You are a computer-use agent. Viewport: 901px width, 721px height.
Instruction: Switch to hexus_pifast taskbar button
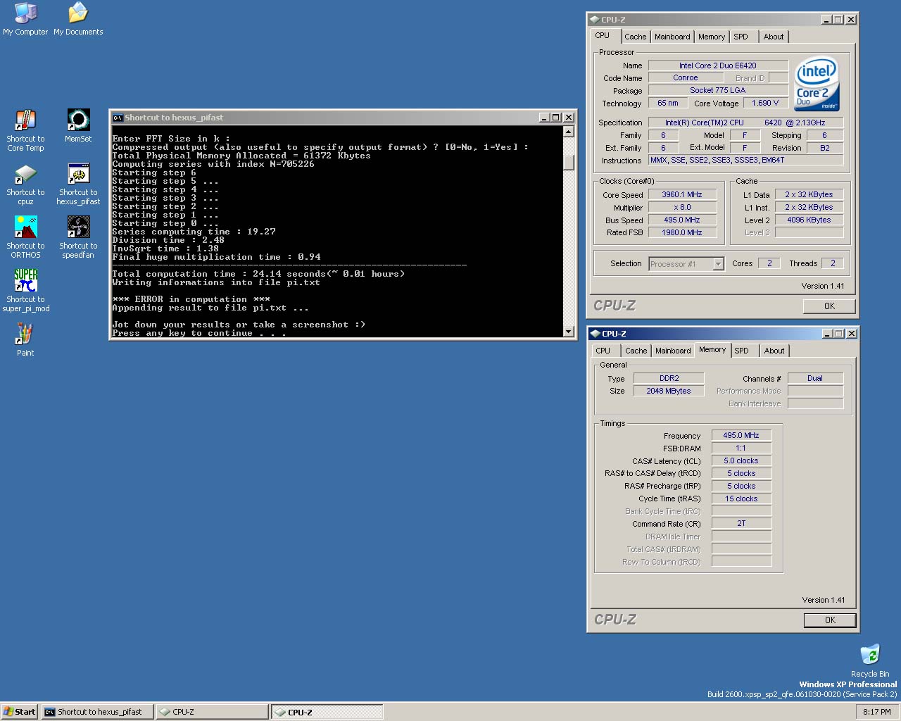(97, 712)
